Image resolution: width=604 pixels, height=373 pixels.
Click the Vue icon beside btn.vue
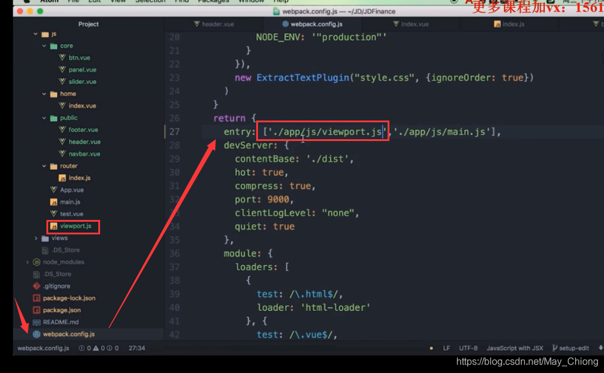tap(62, 57)
